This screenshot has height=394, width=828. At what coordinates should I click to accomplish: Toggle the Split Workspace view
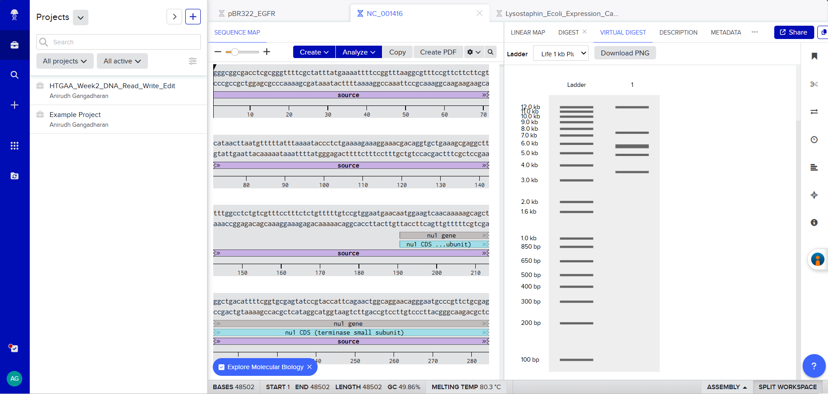coord(787,387)
